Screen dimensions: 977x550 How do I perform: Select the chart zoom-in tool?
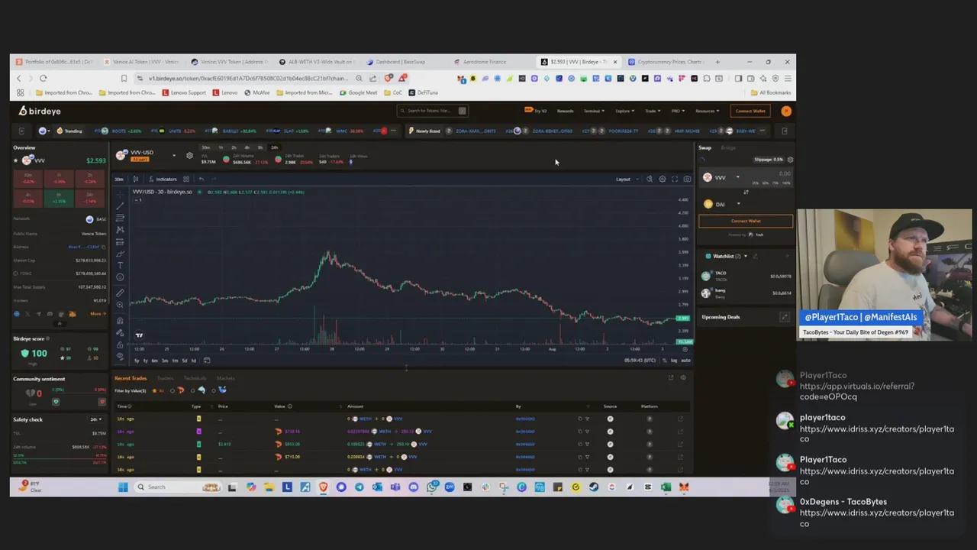120,305
